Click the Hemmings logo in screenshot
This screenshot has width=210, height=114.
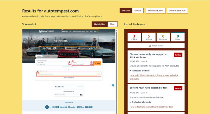click(x=71, y=48)
